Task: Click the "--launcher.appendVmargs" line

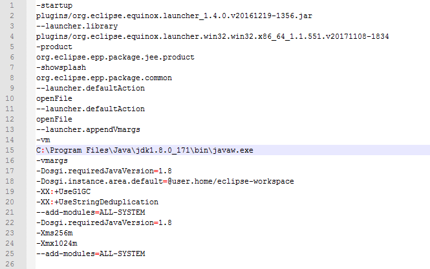Action: pyautogui.click(x=89, y=129)
